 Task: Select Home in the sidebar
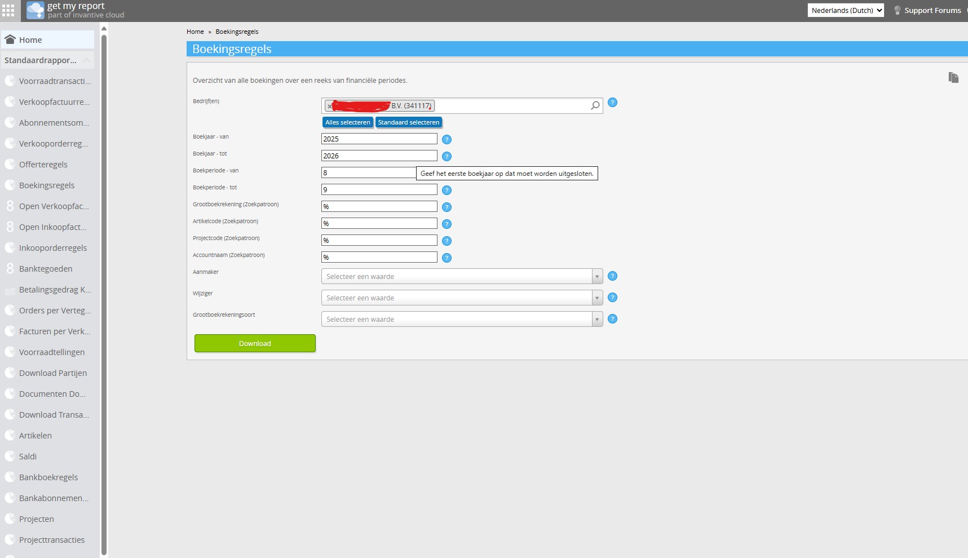[30, 40]
